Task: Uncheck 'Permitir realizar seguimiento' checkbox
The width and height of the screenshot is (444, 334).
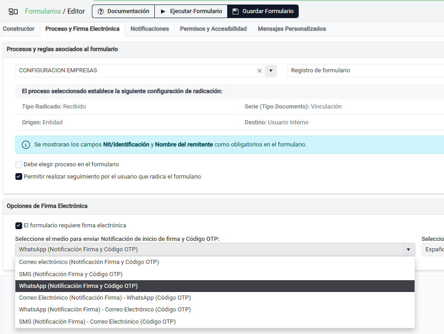Action: (x=19, y=177)
